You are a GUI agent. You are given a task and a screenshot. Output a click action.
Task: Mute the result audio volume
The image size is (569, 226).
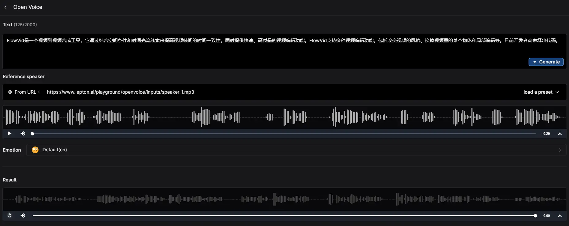(x=23, y=216)
